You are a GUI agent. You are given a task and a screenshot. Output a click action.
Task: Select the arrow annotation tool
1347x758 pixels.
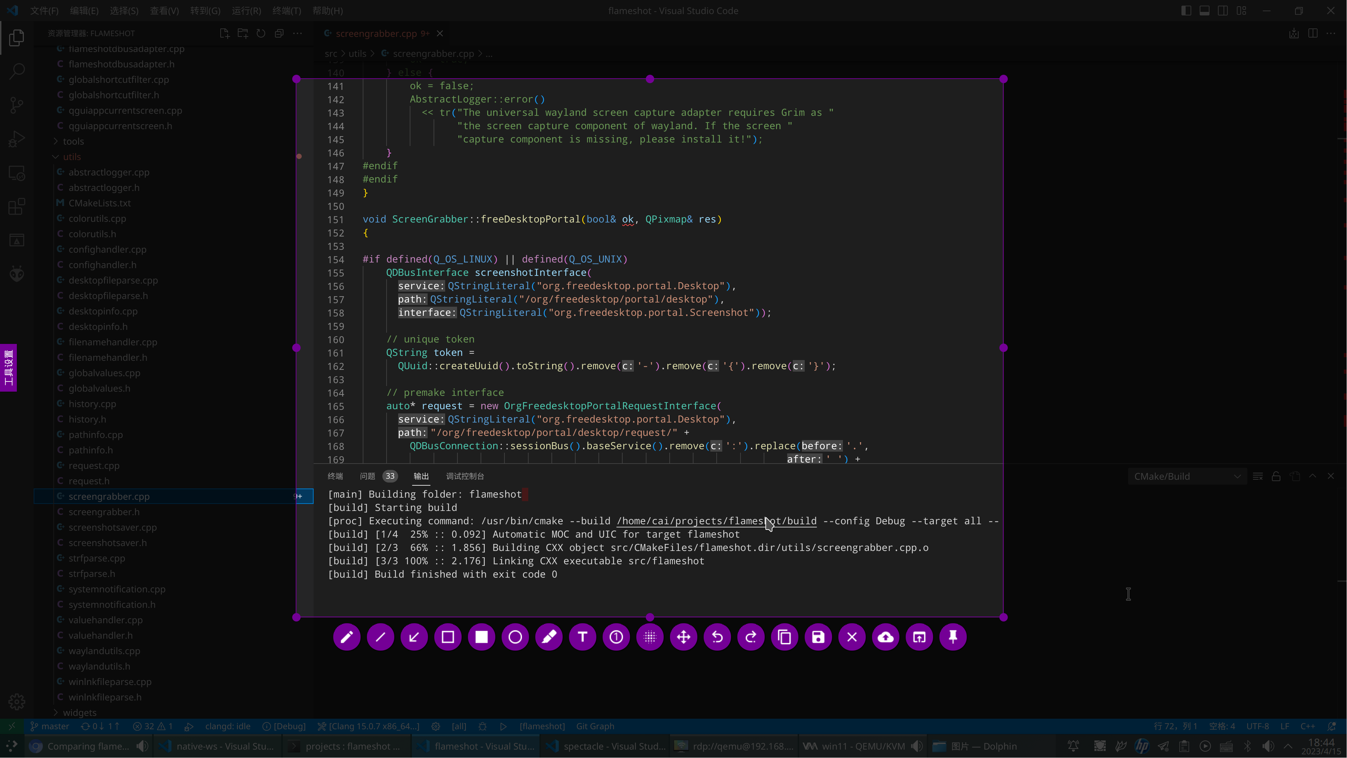(x=414, y=637)
